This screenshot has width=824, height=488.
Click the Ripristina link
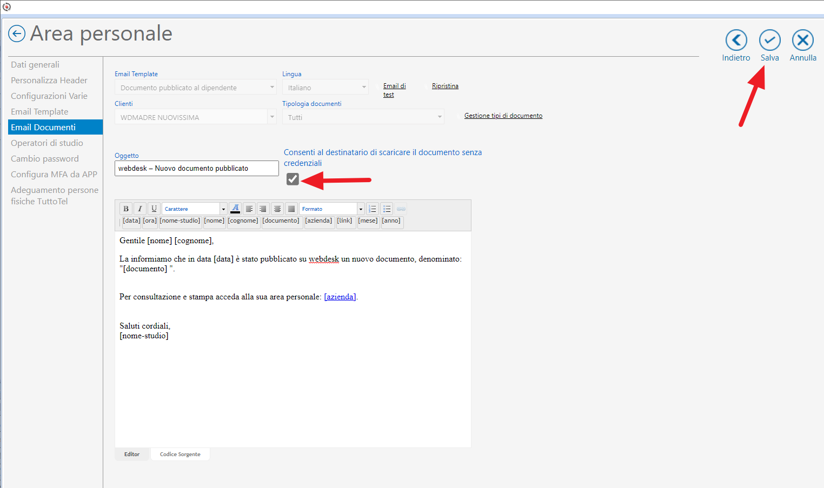445,86
